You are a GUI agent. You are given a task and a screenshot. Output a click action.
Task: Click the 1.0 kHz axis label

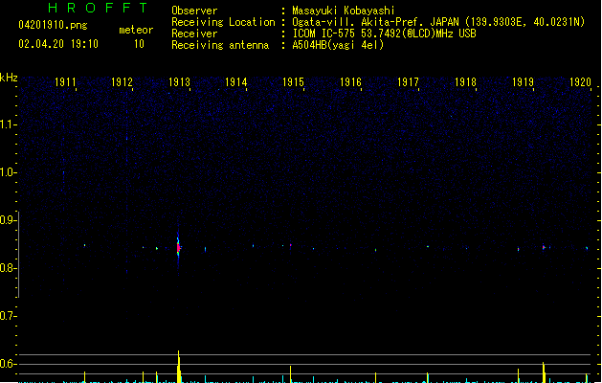[8, 172]
